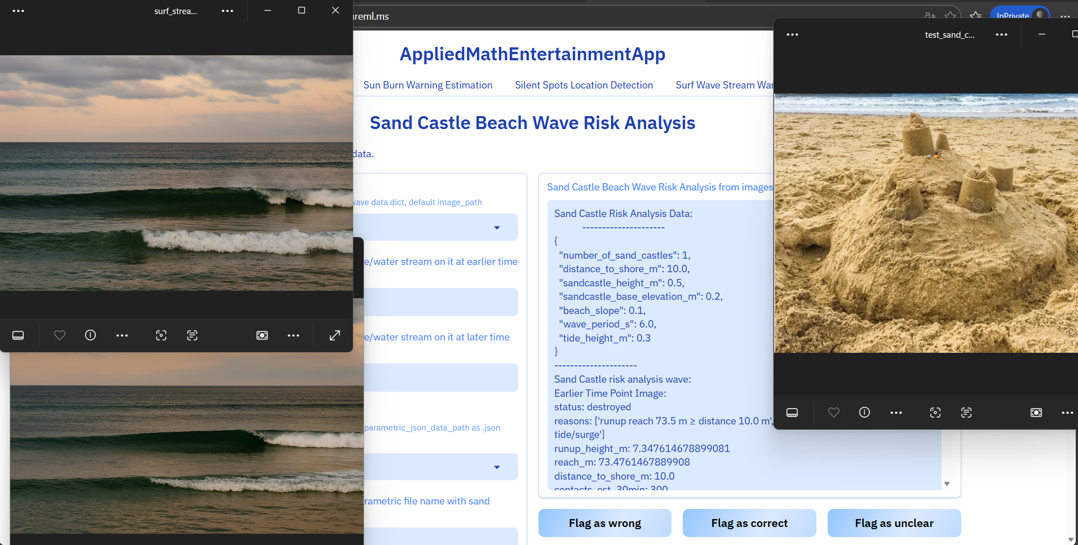This screenshot has height=545, width=1078.
Task: Open file info in test_sand_c photo window
Action: (864, 413)
